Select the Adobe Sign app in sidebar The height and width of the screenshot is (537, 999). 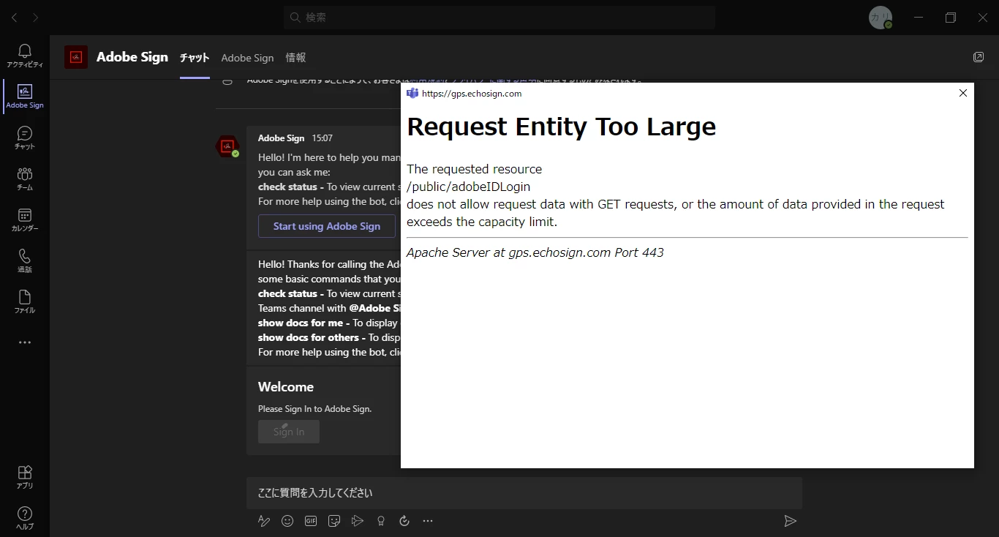[x=25, y=97]
